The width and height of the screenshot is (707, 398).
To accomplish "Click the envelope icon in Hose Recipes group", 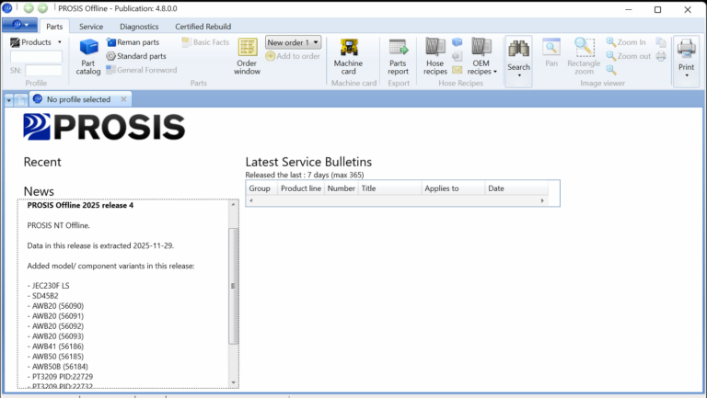I will [x=458, y=70].
